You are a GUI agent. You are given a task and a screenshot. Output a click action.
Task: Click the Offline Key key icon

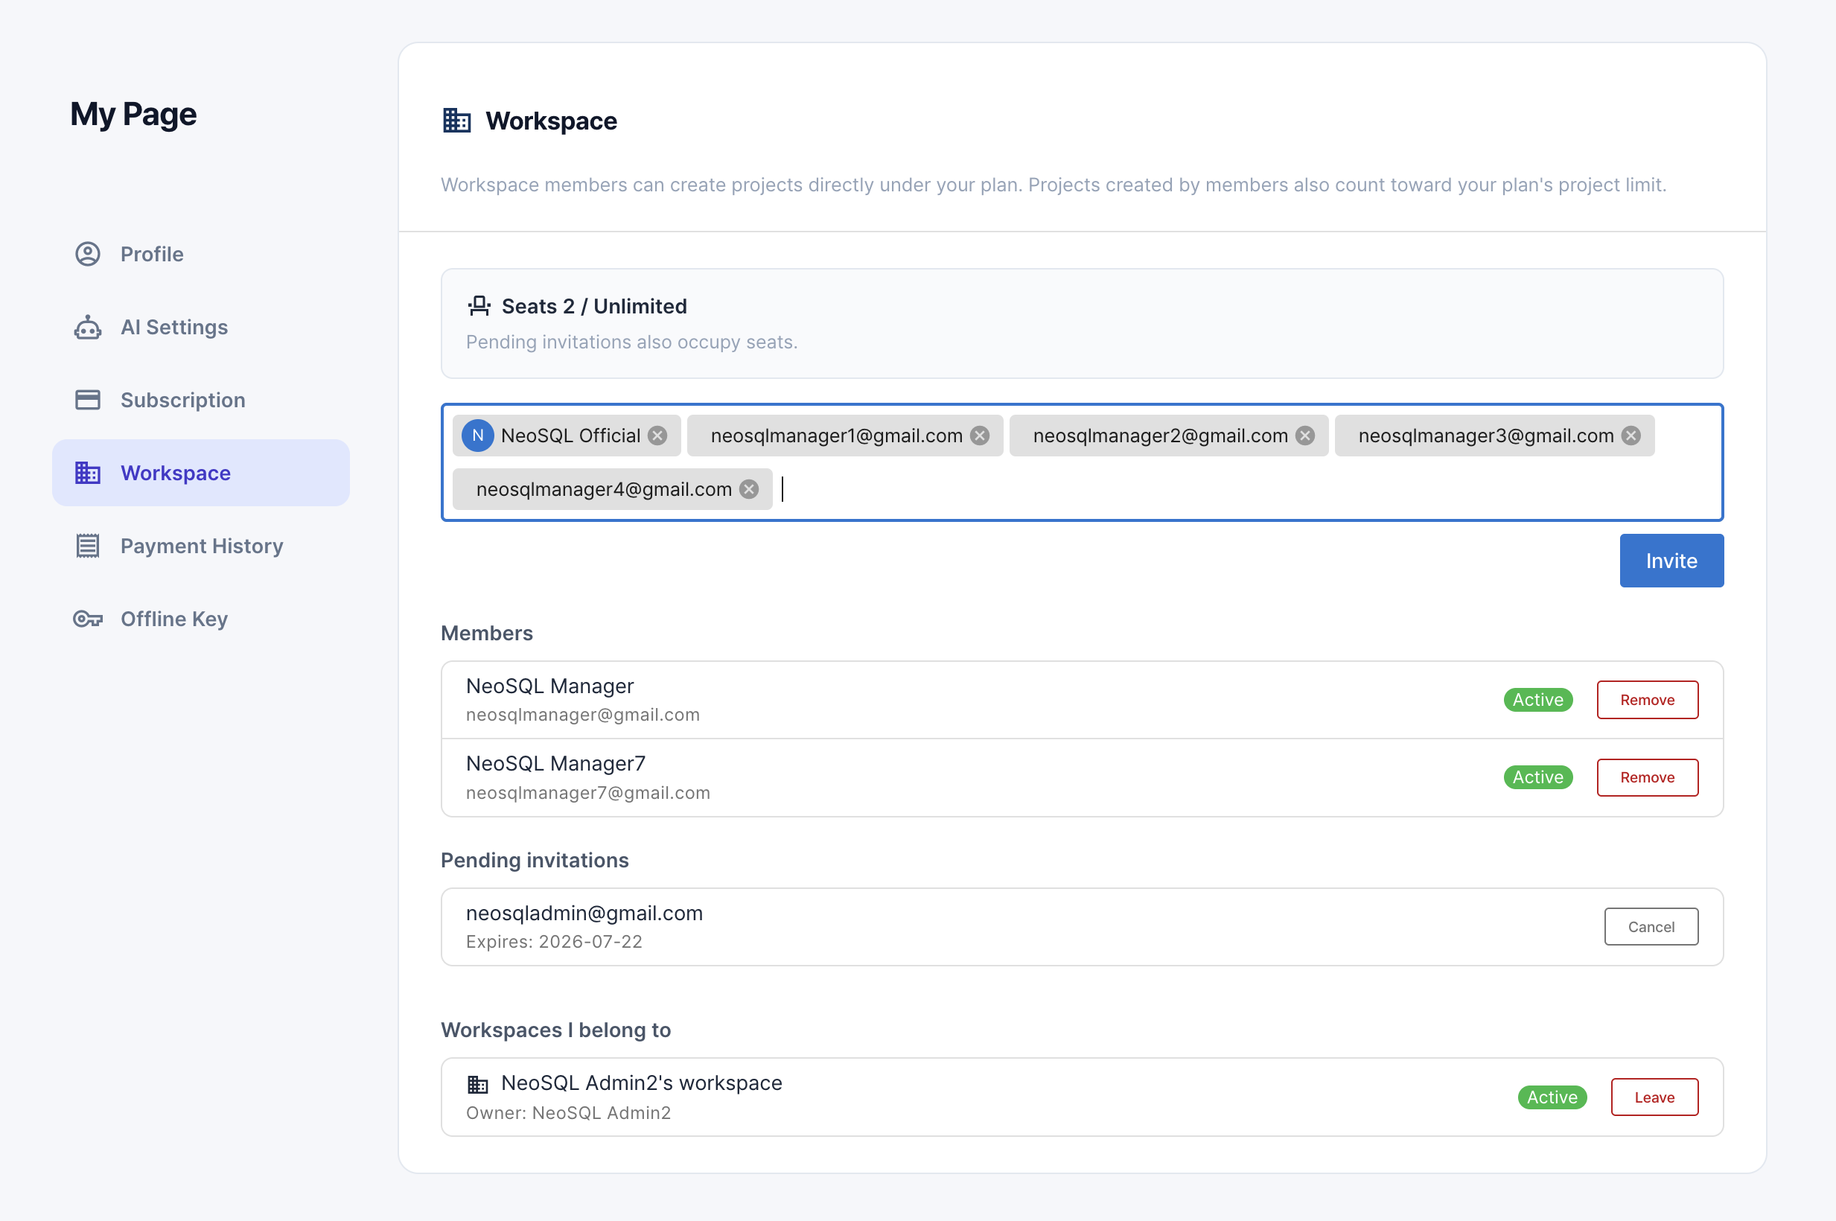click(x=88, y=619)
